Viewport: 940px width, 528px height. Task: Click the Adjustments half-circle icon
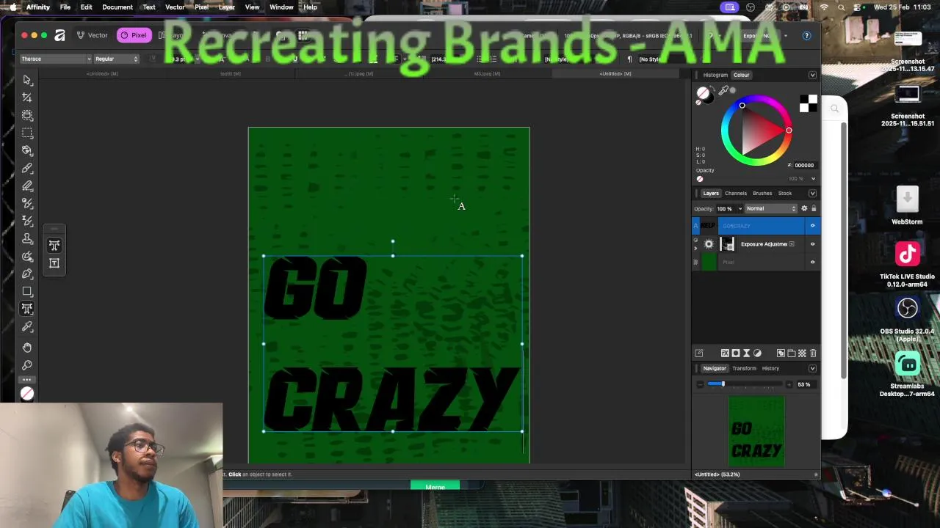tap(757, 353)
